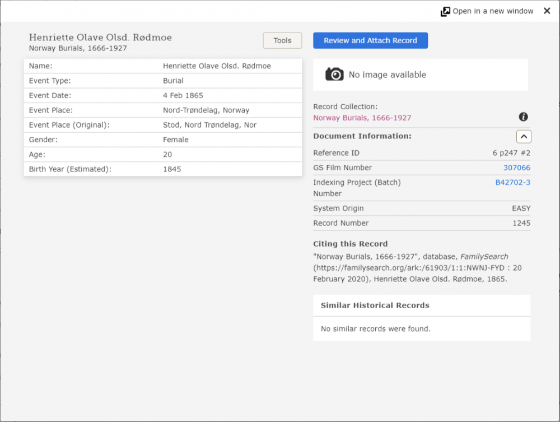Select the Event Date '4 Feb 1865'
560x422 pixels.
tap(183, 95)
